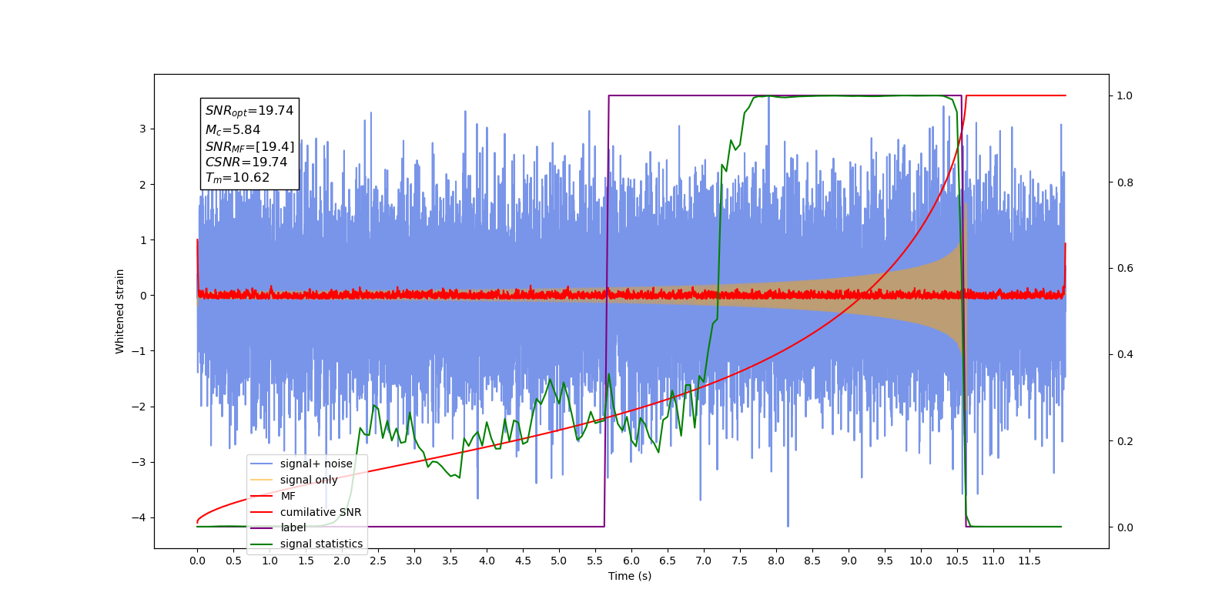Click the 'Whitened strain' y-axis label
This screenshot has height=616, width=1232.
click(120, 311)
